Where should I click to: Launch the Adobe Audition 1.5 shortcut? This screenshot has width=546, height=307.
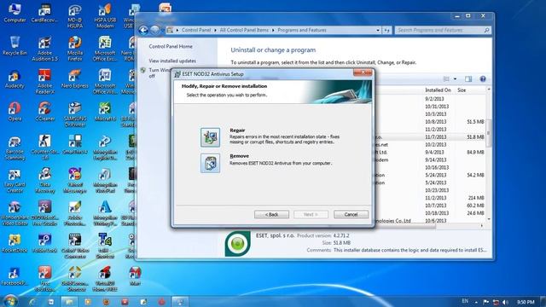(44, 49)
